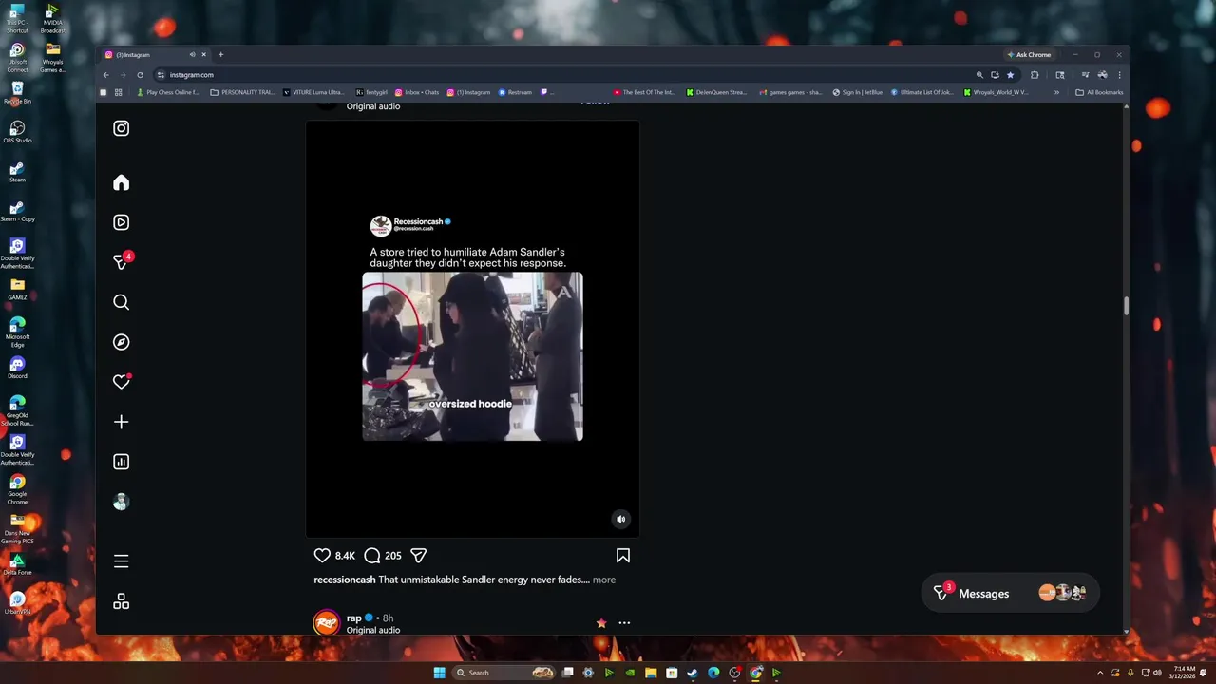1216x684 pixels.
Task: Open the Dashboard chart icon in sidebar
Action: click(x=121, y=462)
